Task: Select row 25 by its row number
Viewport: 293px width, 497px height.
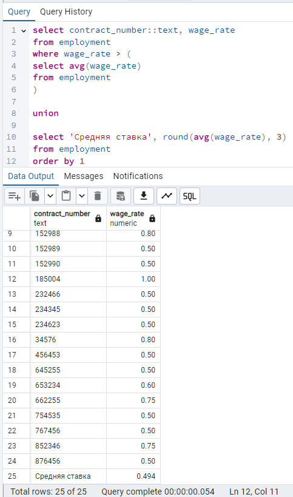Action: pos(12,476)
